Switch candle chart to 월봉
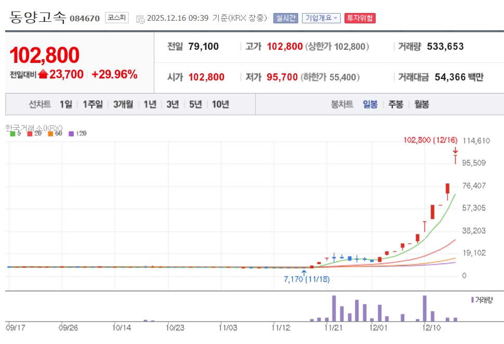This screenshot has width=504, height=344. click(421, 104)
